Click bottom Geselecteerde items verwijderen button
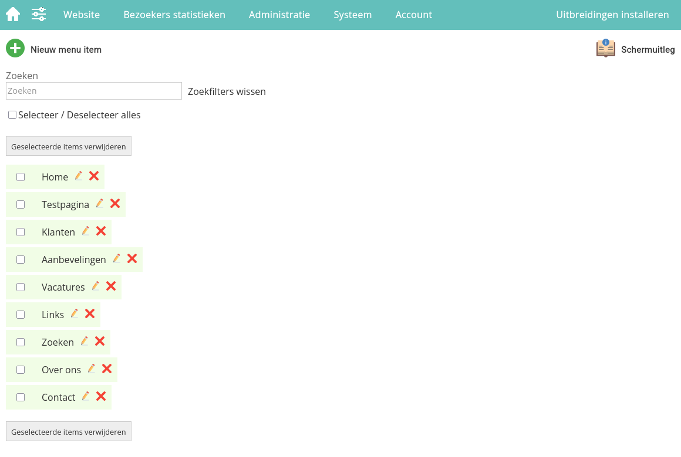Screen dimensions: 681x457 [x=69, y=431]
